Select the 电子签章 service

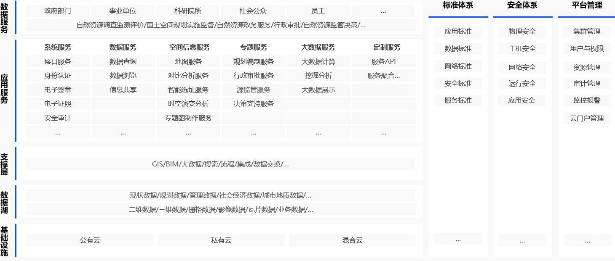tap(58, 90)
